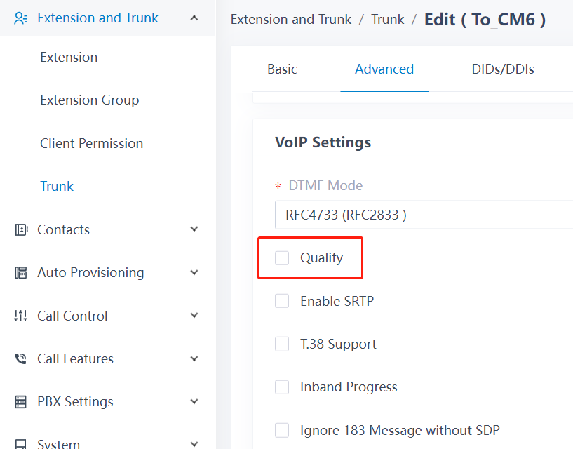The image size is (573, 449).
Task: Go to Trunk in the breadcrumb
Action: pyautogui.click(x=388, y=20)
